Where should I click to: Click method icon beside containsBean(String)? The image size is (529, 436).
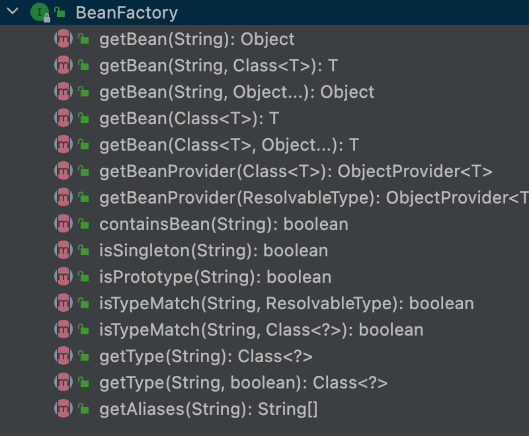point(62,224)
